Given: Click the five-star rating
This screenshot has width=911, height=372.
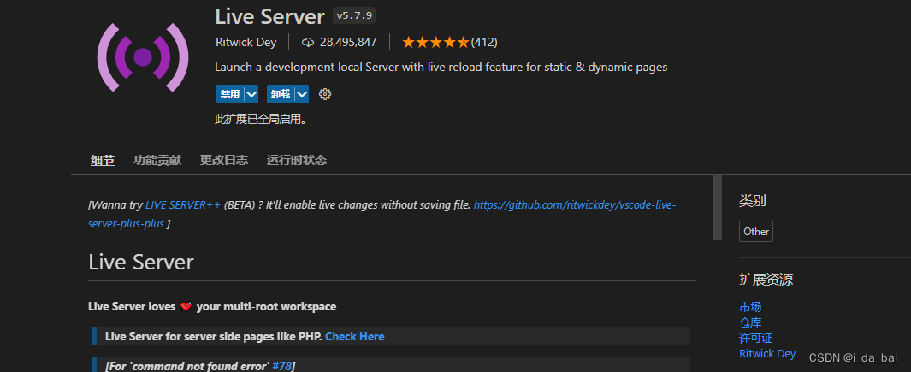Looking at the screenshot, I should click(x=435, y=43).
